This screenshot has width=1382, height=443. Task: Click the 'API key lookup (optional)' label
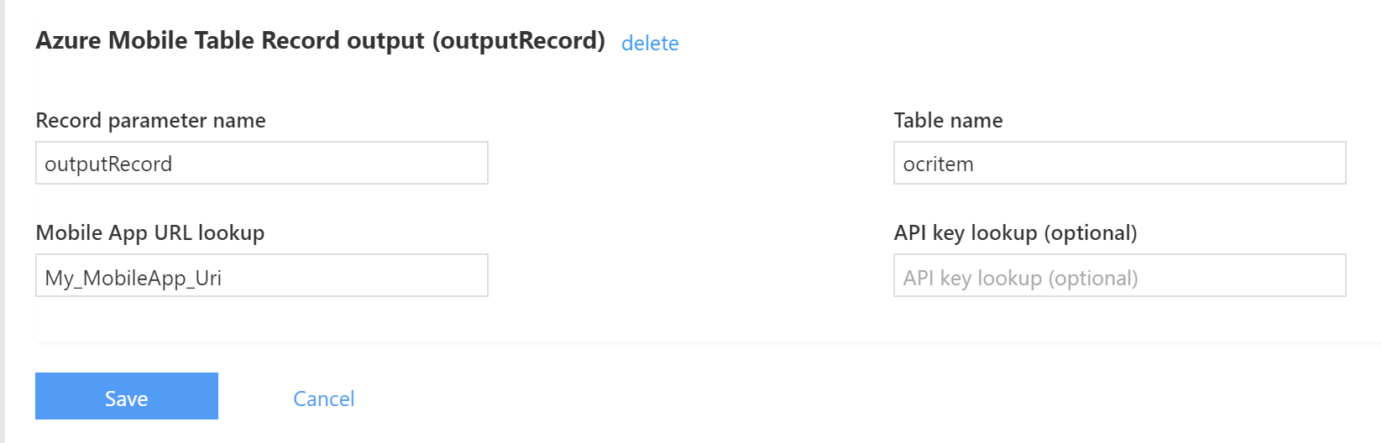point(1015,233)
